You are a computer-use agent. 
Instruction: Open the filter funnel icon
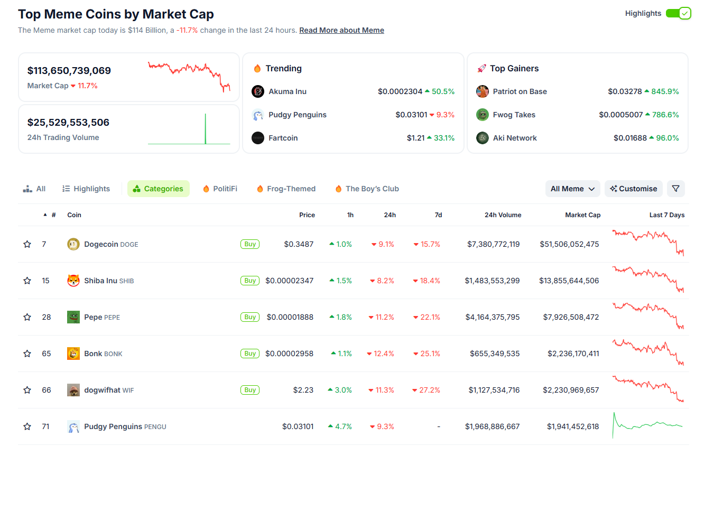(675, 189)
